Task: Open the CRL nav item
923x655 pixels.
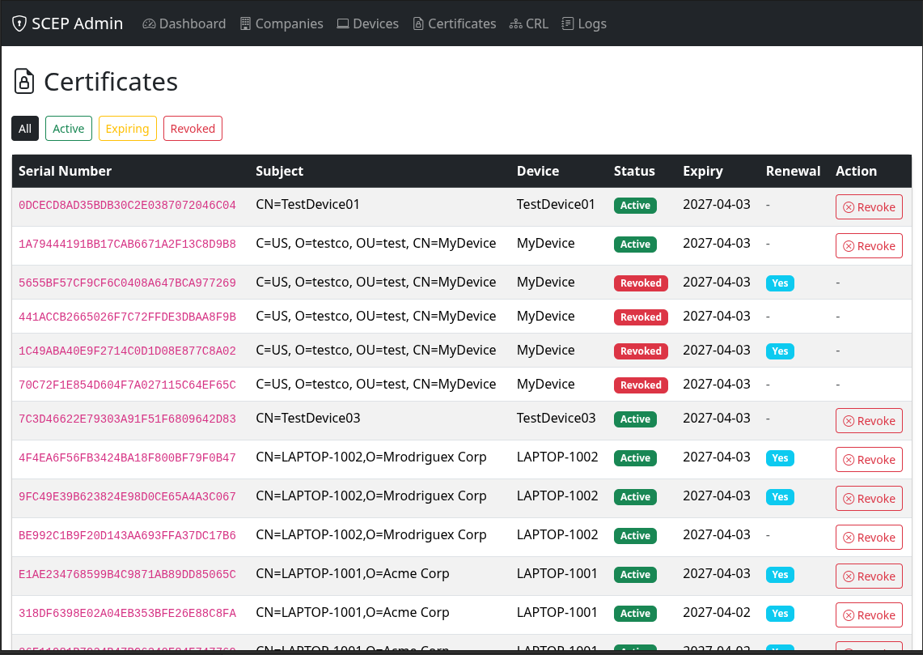Action: (x=528, y=23)
